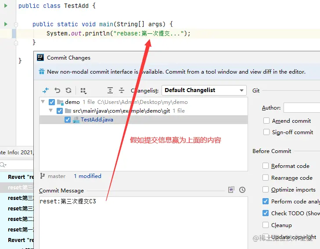Image resolution: width=320 pixels, height=249 pixels.
Task: Click inside the Commit Message text area
Action: (x=144, y=223)
